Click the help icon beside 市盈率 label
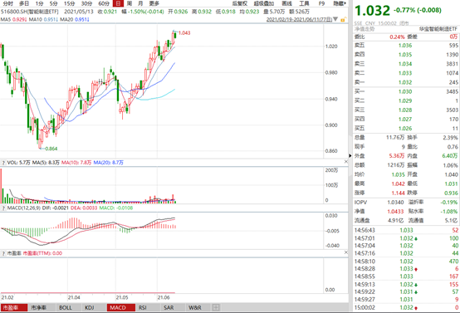This screenshot has width=460, height=313. coord(3,253)
